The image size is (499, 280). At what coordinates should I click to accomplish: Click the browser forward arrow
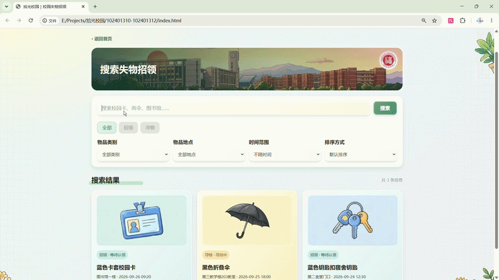(x=19, y=21)
